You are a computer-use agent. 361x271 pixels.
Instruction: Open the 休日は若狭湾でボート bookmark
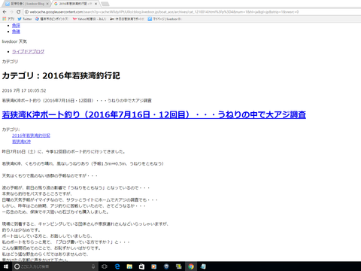click(x=127, y=19)
